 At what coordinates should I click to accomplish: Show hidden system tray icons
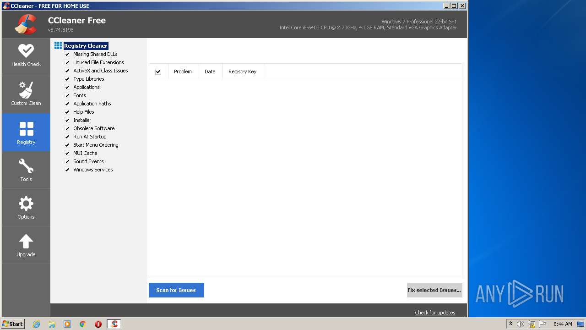[510, 324]
